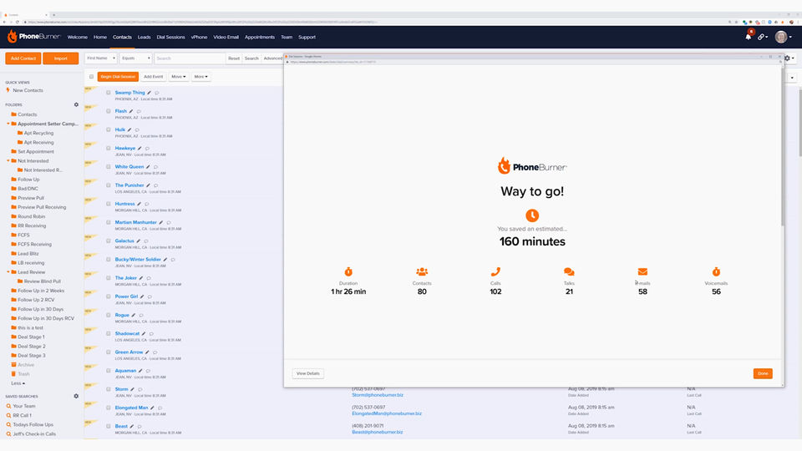The height and width of the screenshot is (451, 802).
Task: Check the Rogue row checkbox
Action: tap(109, 315)
